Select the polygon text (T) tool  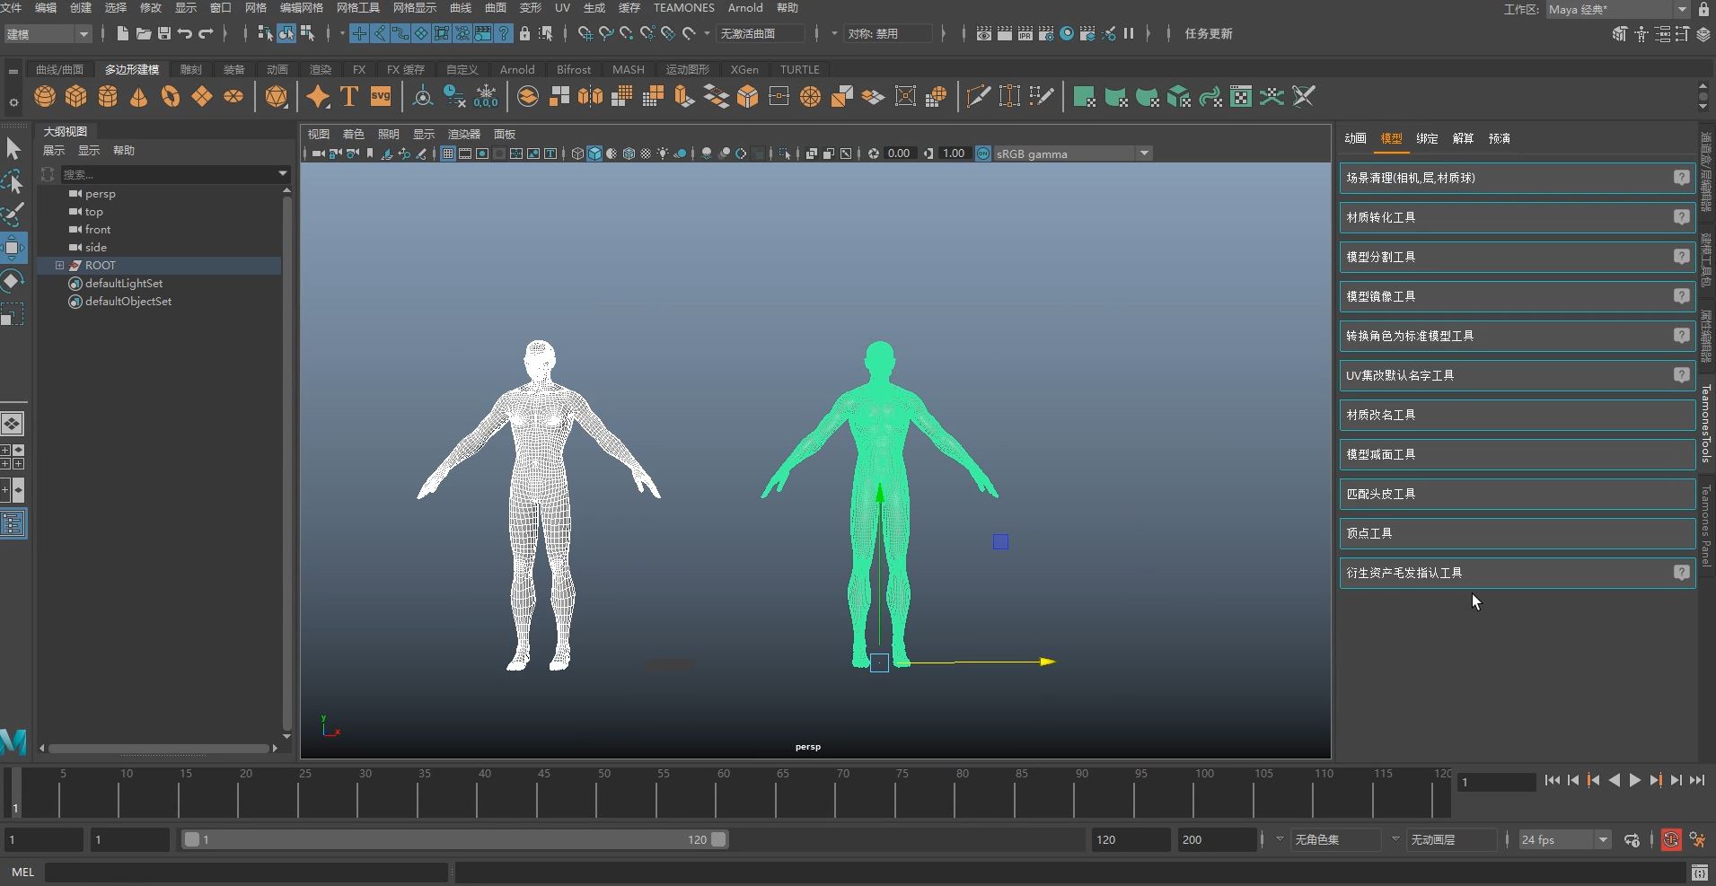(349, 96)
